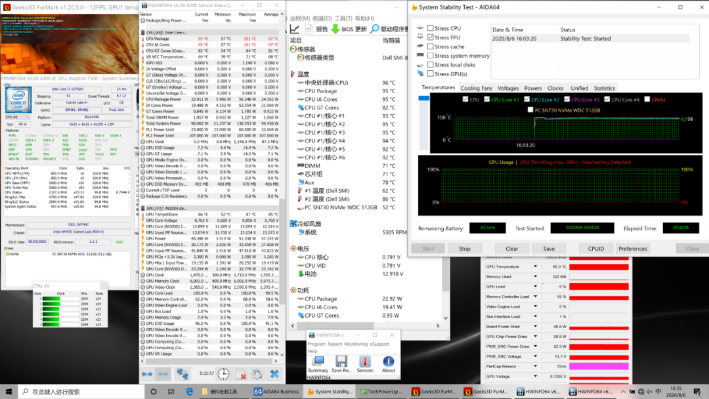Open AIDA64 Business from the taskbar
Viewport: 709px width, 399px height.
(x=276, y=392)
